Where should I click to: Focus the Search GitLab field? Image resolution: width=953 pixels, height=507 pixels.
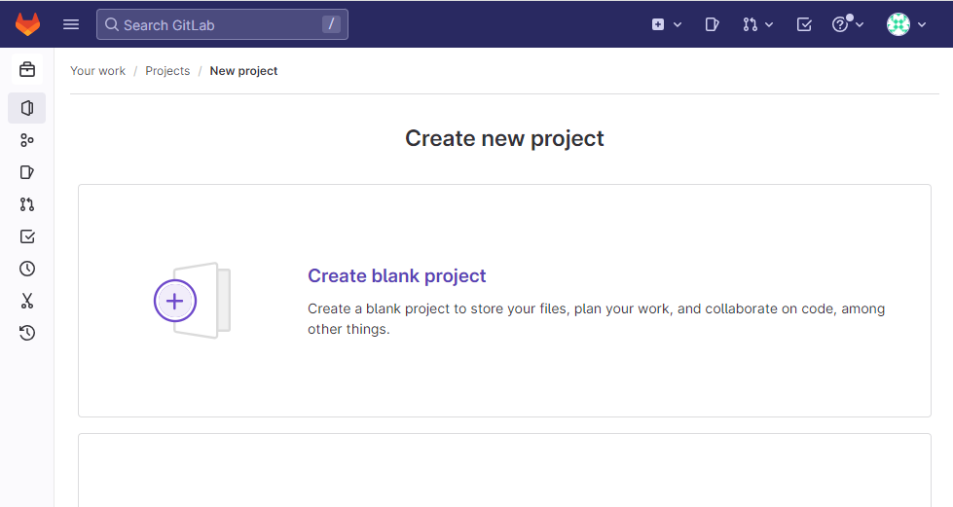tap(222, 24)
